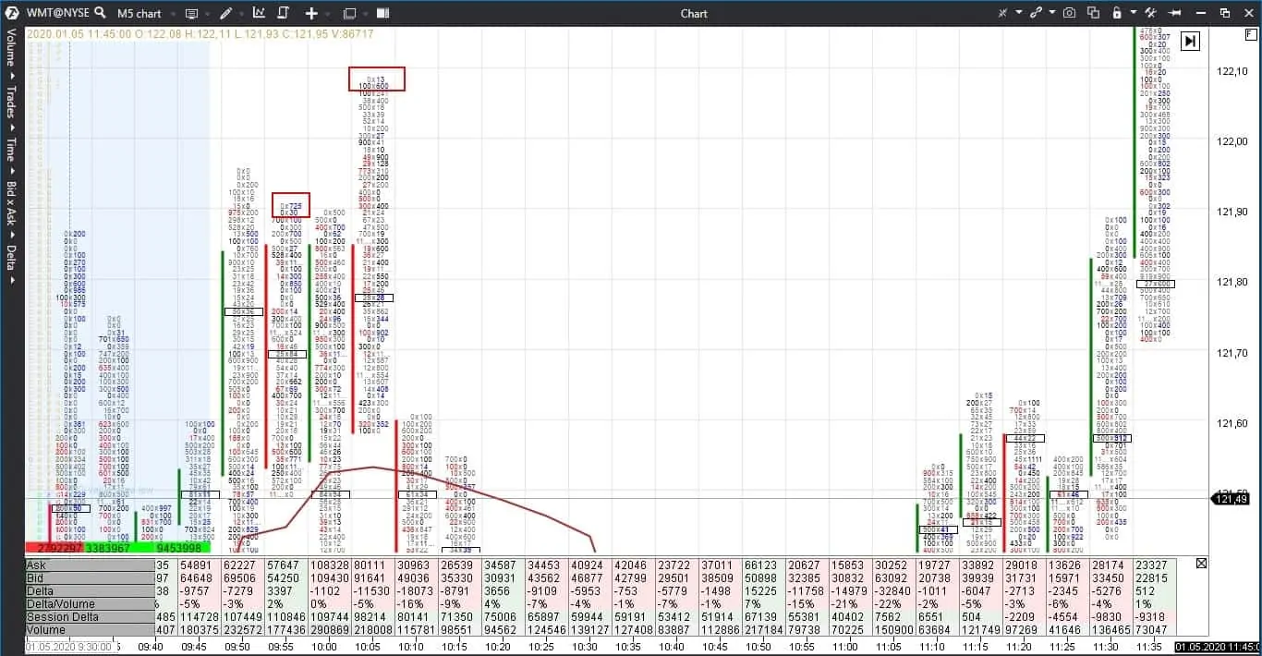
Task: Open the dropdown next to the lock icon
Action: point(1134,13)
